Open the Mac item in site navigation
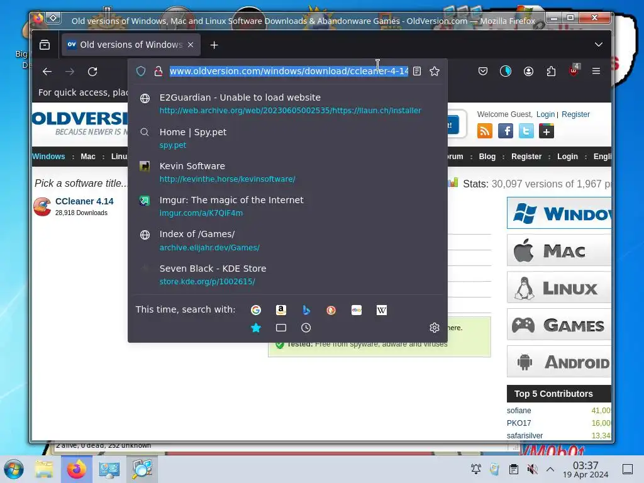644x483 pixels. coord(88,157)
